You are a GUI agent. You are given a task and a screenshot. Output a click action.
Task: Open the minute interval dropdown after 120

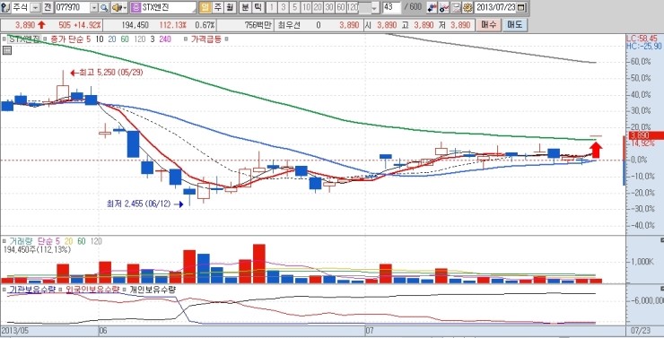coord(374,7)
